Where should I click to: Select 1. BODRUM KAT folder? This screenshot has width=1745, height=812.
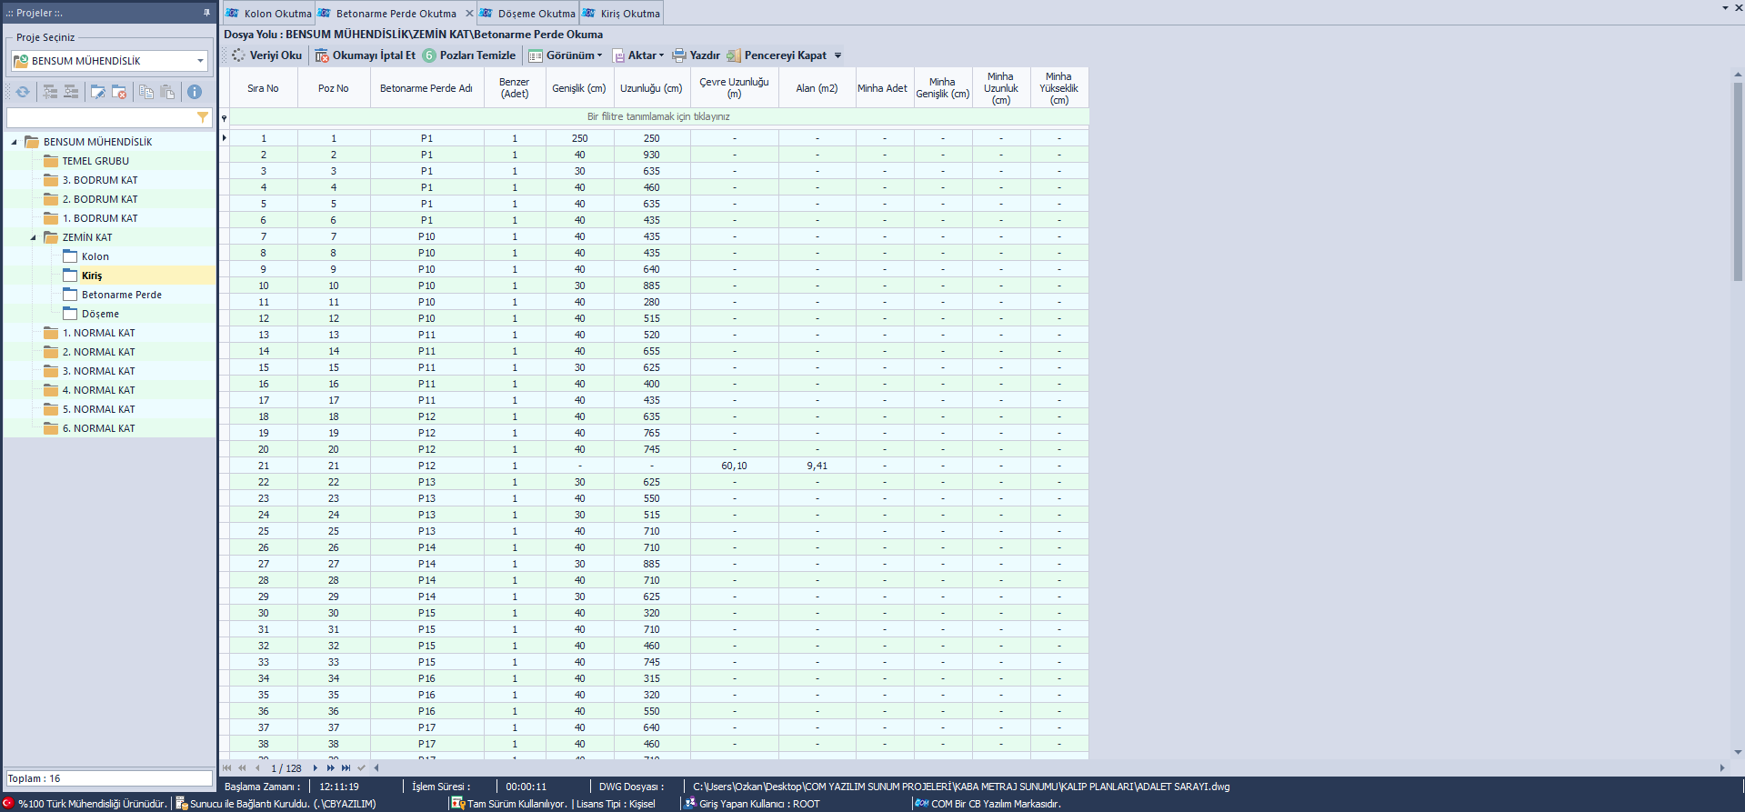pyautogui.click(x=100, y=218)
